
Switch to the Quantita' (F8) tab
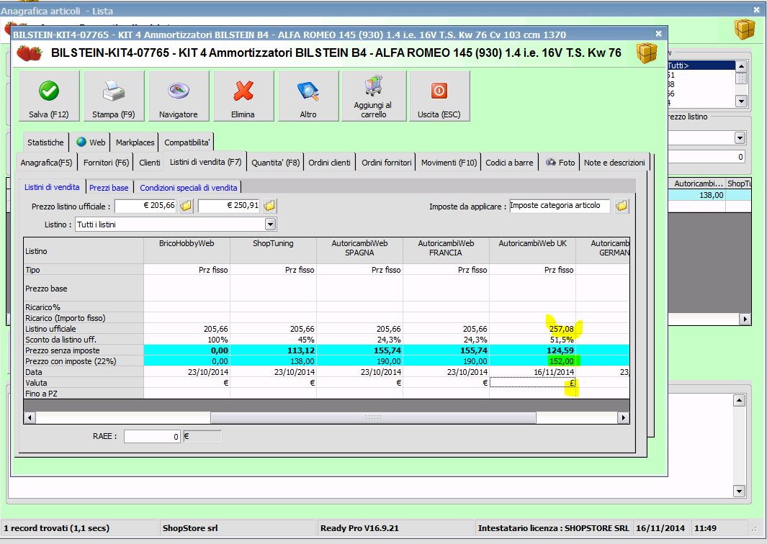point(275,163)
